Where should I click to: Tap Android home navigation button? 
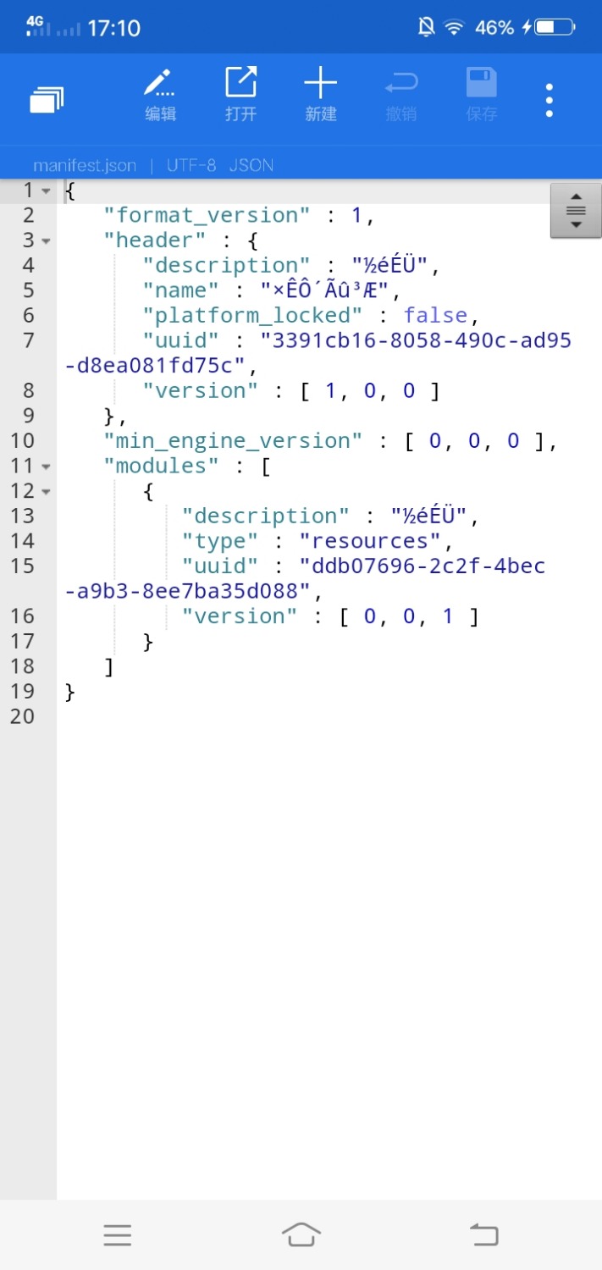coord(301,1235)
